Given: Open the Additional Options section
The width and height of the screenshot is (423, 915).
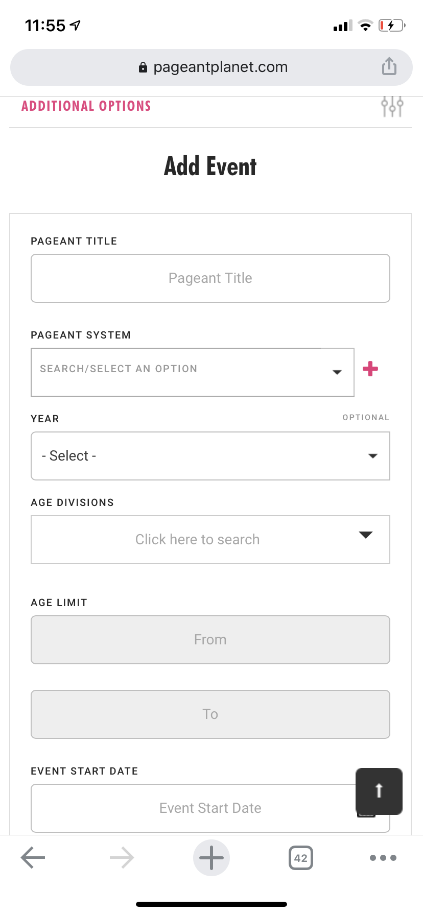Looking at the screenshot, I should tap(86, 106).
